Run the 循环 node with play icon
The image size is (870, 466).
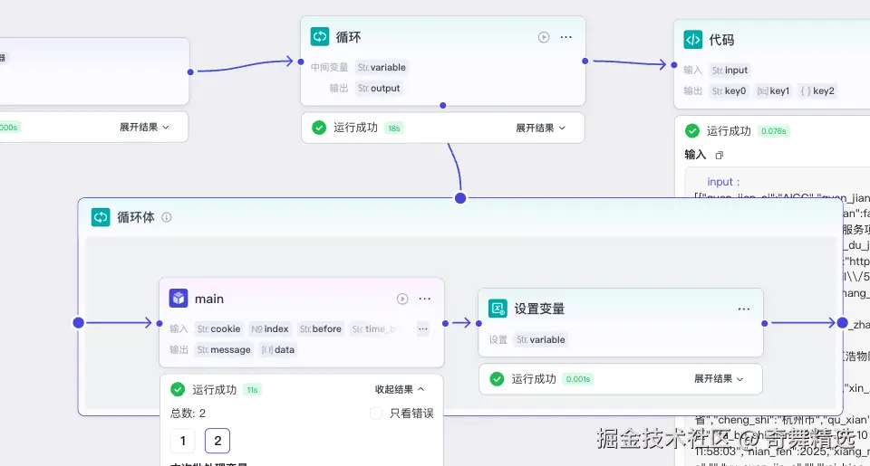pos(543,37)
